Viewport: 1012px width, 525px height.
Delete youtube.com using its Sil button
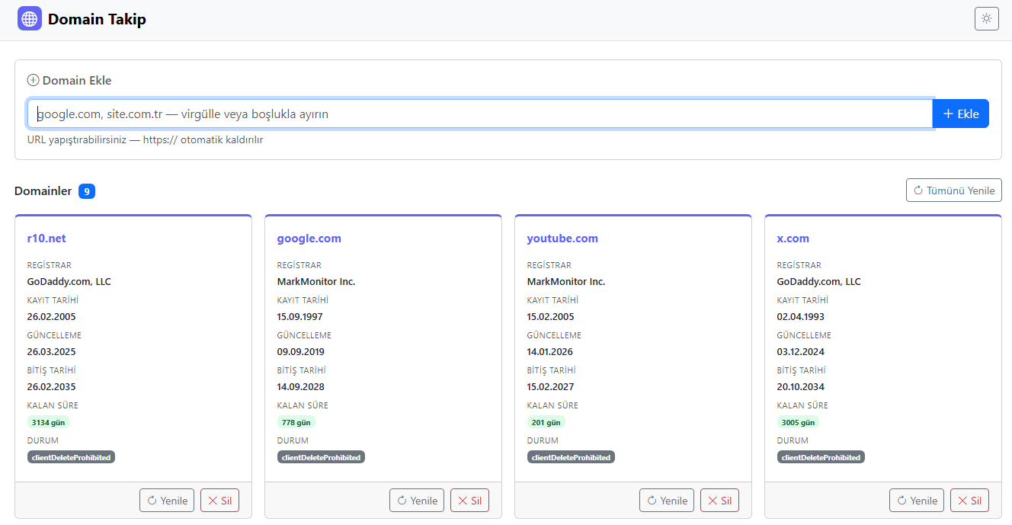pyautogui.click(x=720, y=501)
